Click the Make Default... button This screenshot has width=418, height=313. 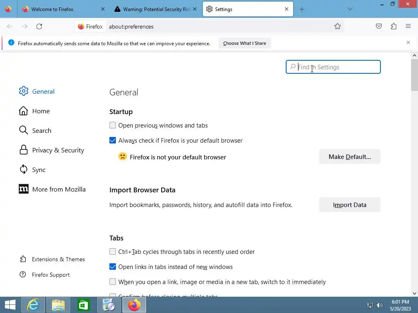[349, 157]
